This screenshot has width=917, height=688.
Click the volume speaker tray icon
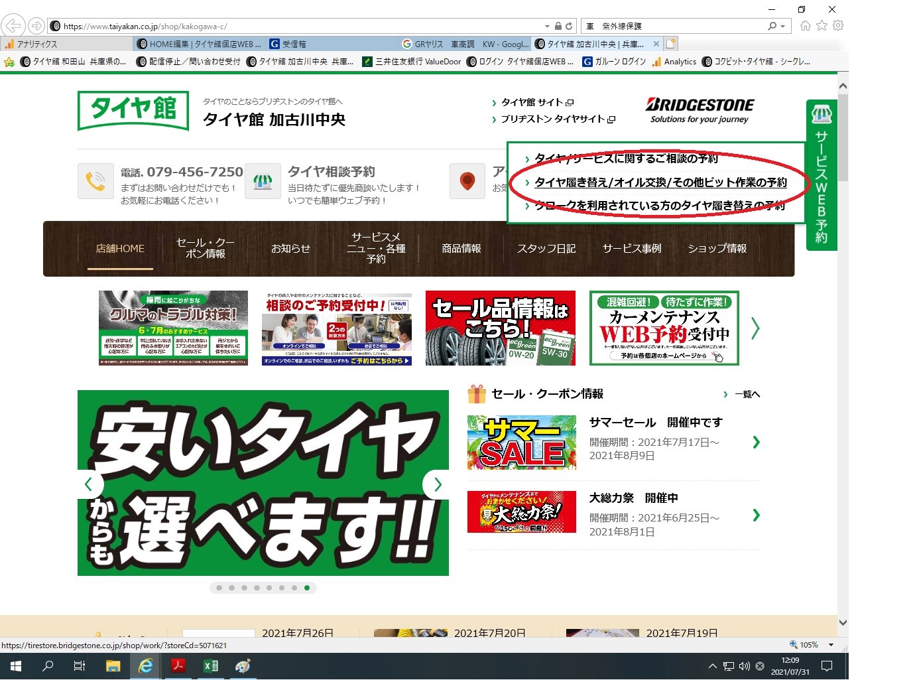point(744,666)
